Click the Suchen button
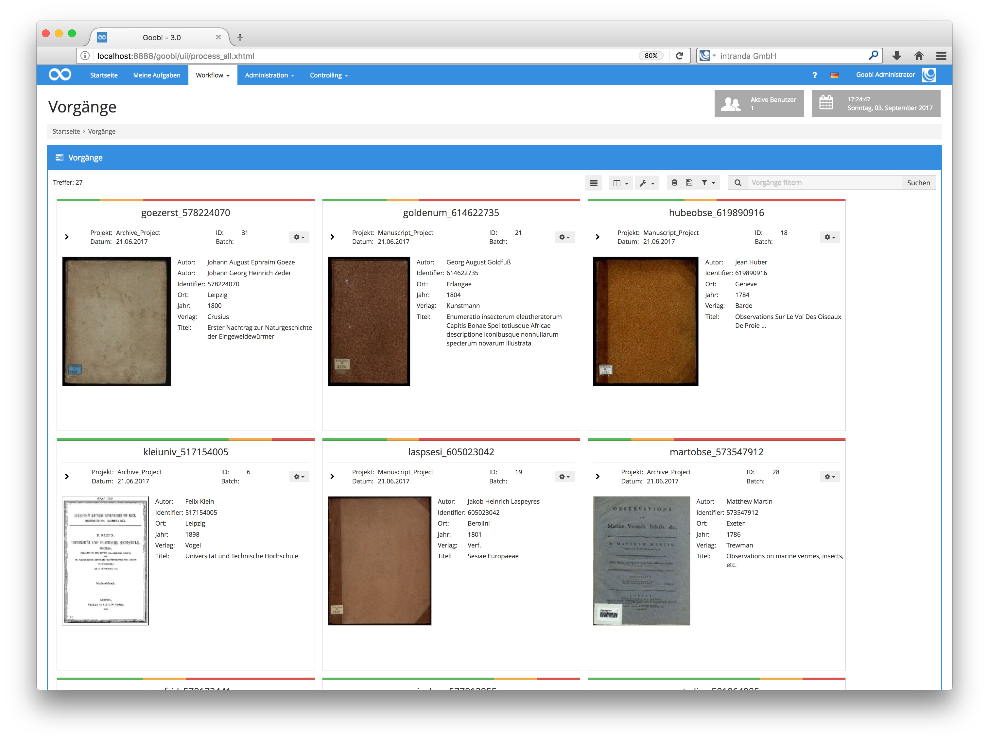 [918, 183]
